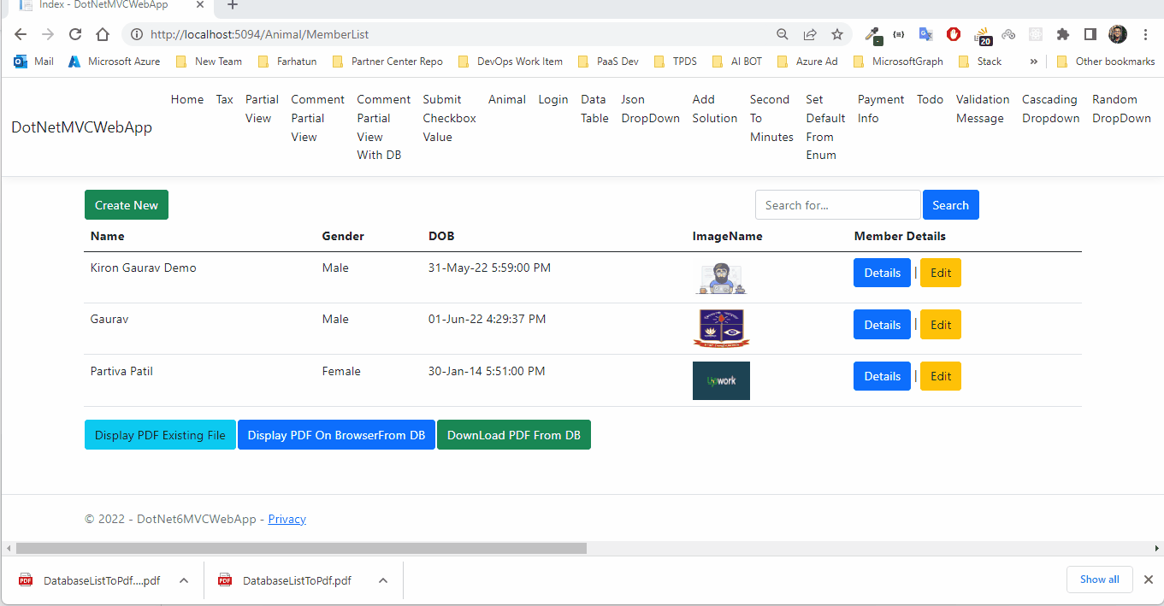Open the DevOps Work Item bookmark folder
Image resolution: width=1164 pixels, height=606 pixels.
point(511,62)
